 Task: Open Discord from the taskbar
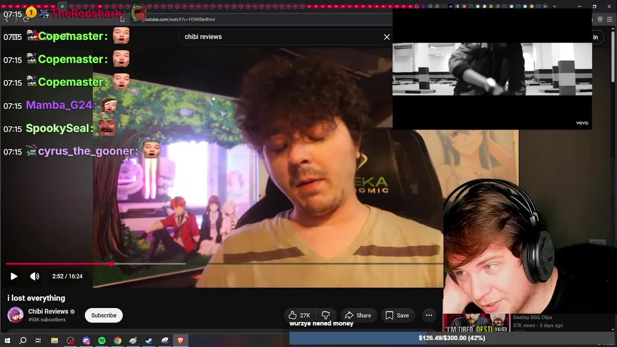pos(86,341)
